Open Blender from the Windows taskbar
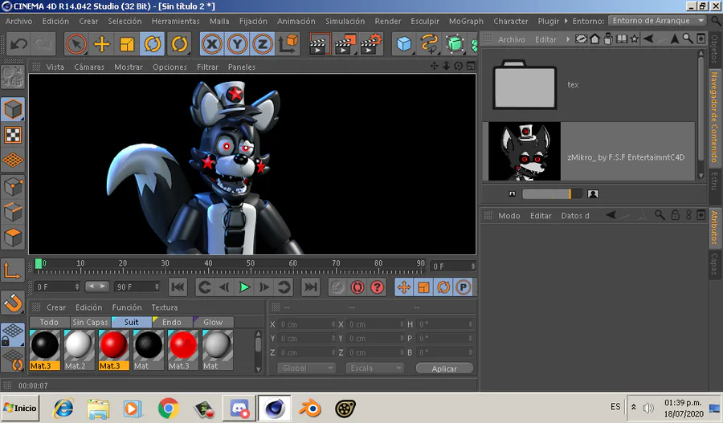The height and width of the screenshot is (423, 723). [310, 409]
